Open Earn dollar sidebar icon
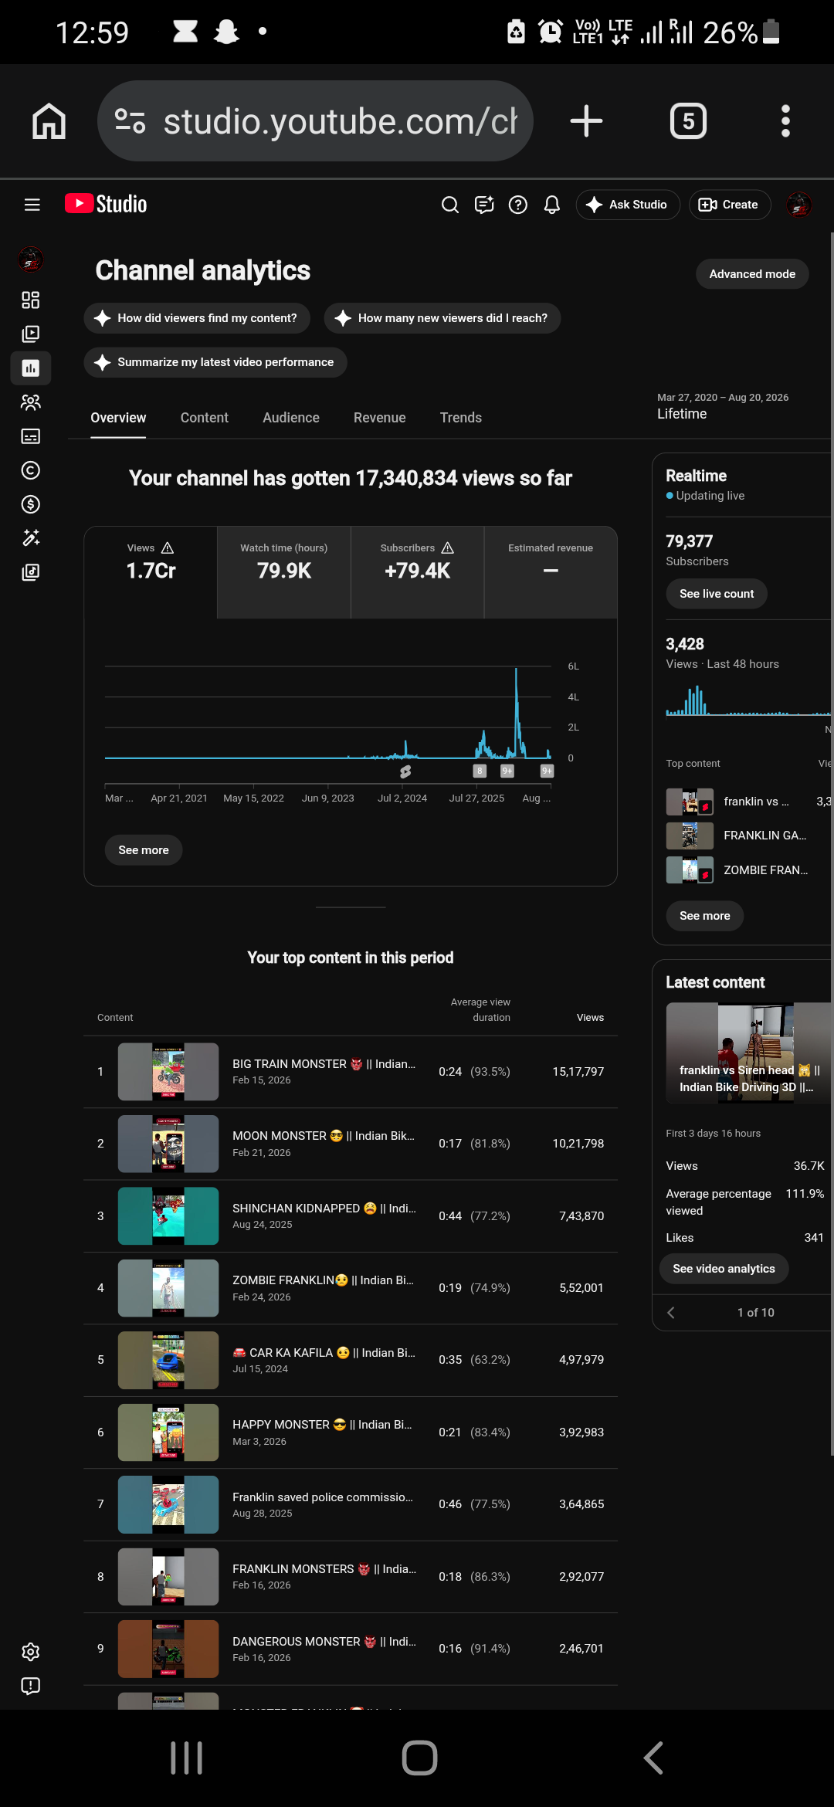 (x=31, y=504)
